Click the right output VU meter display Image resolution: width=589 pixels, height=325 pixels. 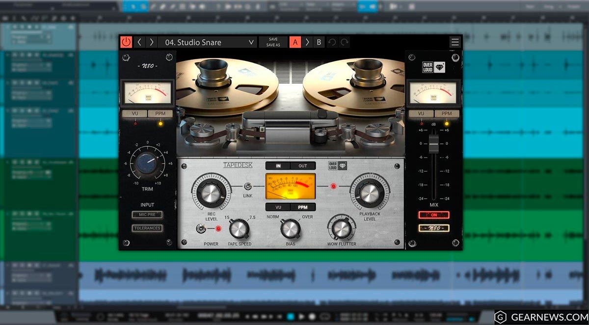434,93
